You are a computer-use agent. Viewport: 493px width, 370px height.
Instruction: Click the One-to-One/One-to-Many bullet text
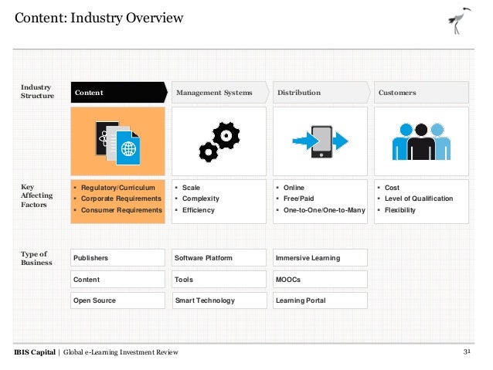coord(325,210)
